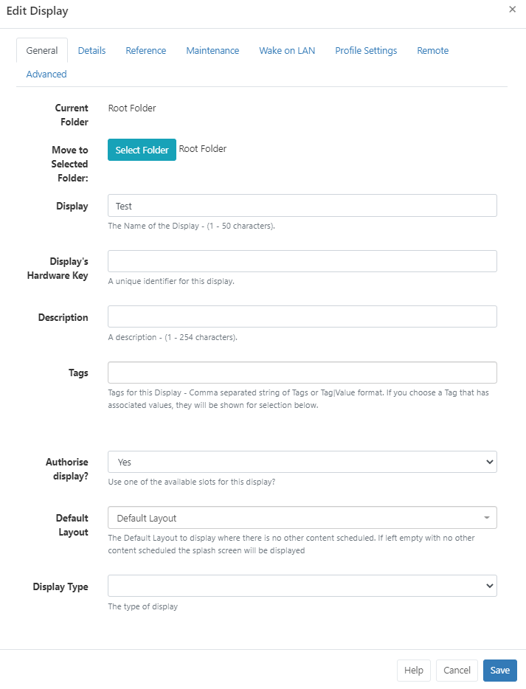Close the Edit Display dialog

click(513, 10)
